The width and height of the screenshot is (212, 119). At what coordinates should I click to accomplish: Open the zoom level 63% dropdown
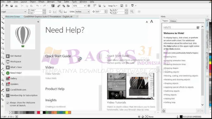point(79,6)
